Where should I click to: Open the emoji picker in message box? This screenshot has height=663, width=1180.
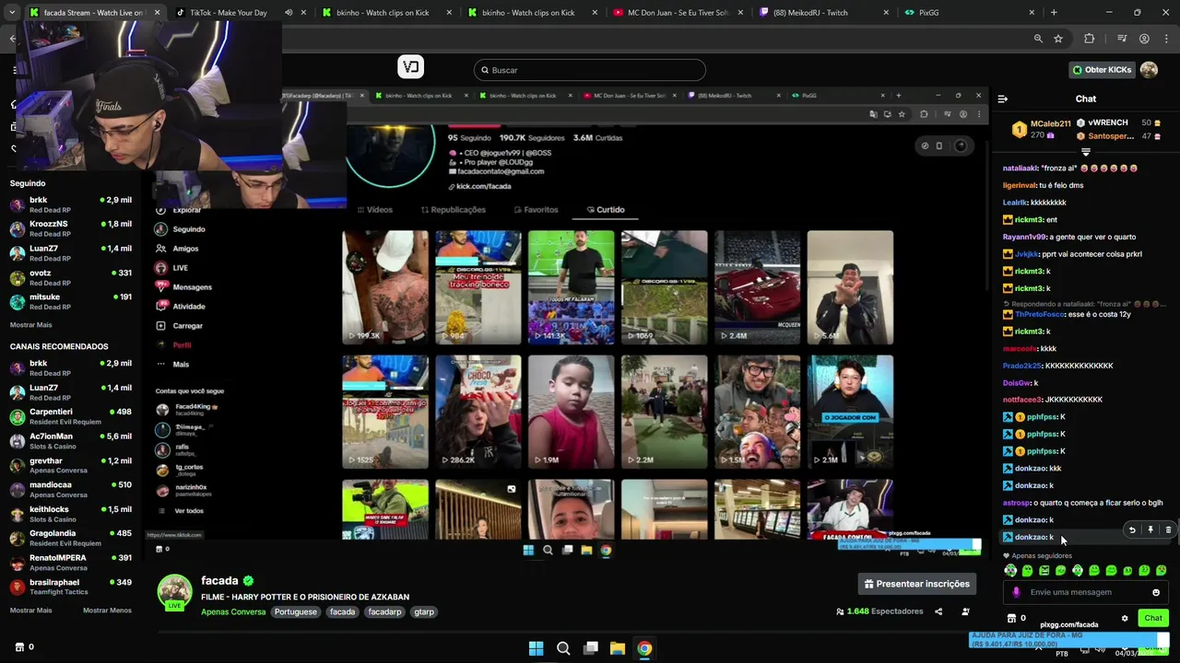coord(1156,592)
